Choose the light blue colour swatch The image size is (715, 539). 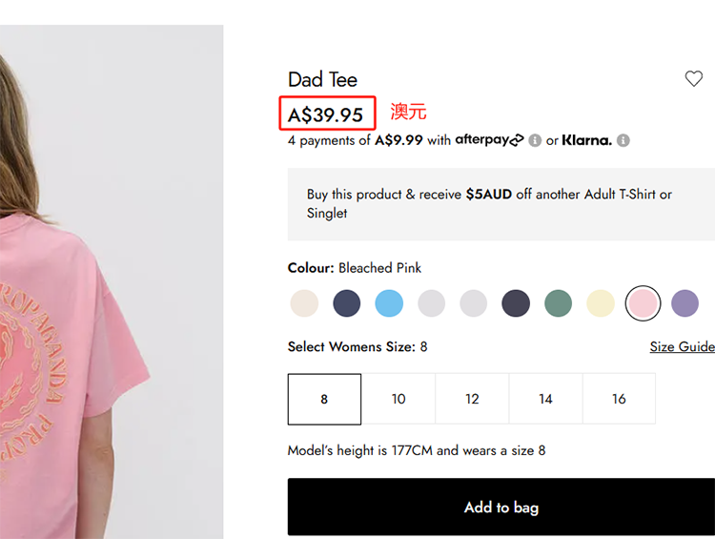click(x=389, y=303)
